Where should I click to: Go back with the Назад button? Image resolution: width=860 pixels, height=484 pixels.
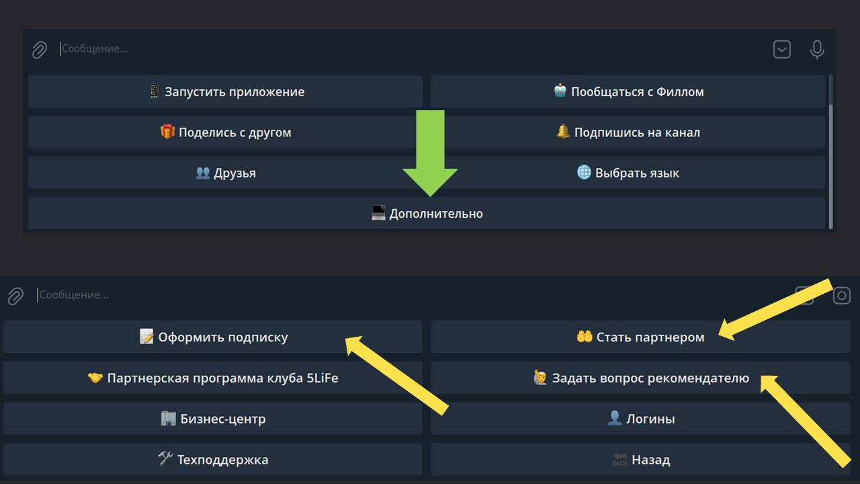tap(640, 460)
